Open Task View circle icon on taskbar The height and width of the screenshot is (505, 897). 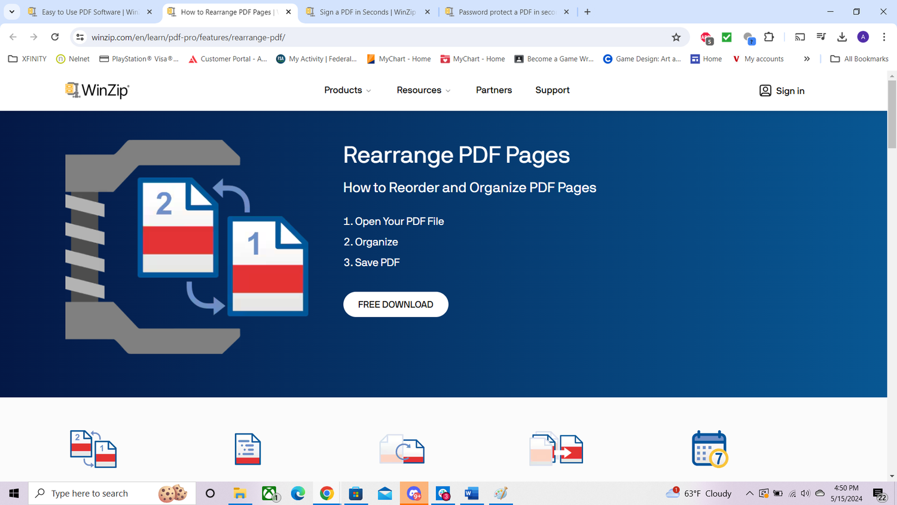tap(210, 494)
